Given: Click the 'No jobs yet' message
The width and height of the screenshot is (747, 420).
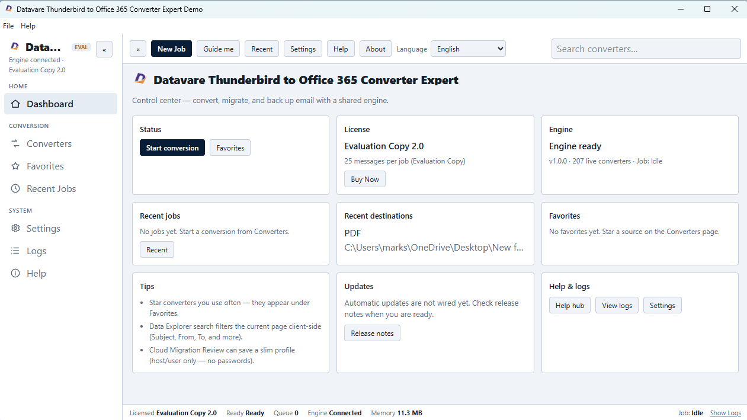Looking at the screenshot, I should pyautogui.click(x=214, y=232).
